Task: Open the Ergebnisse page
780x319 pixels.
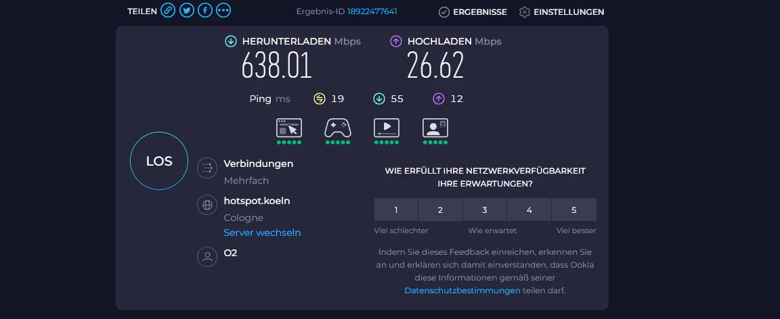Action: 472,12
